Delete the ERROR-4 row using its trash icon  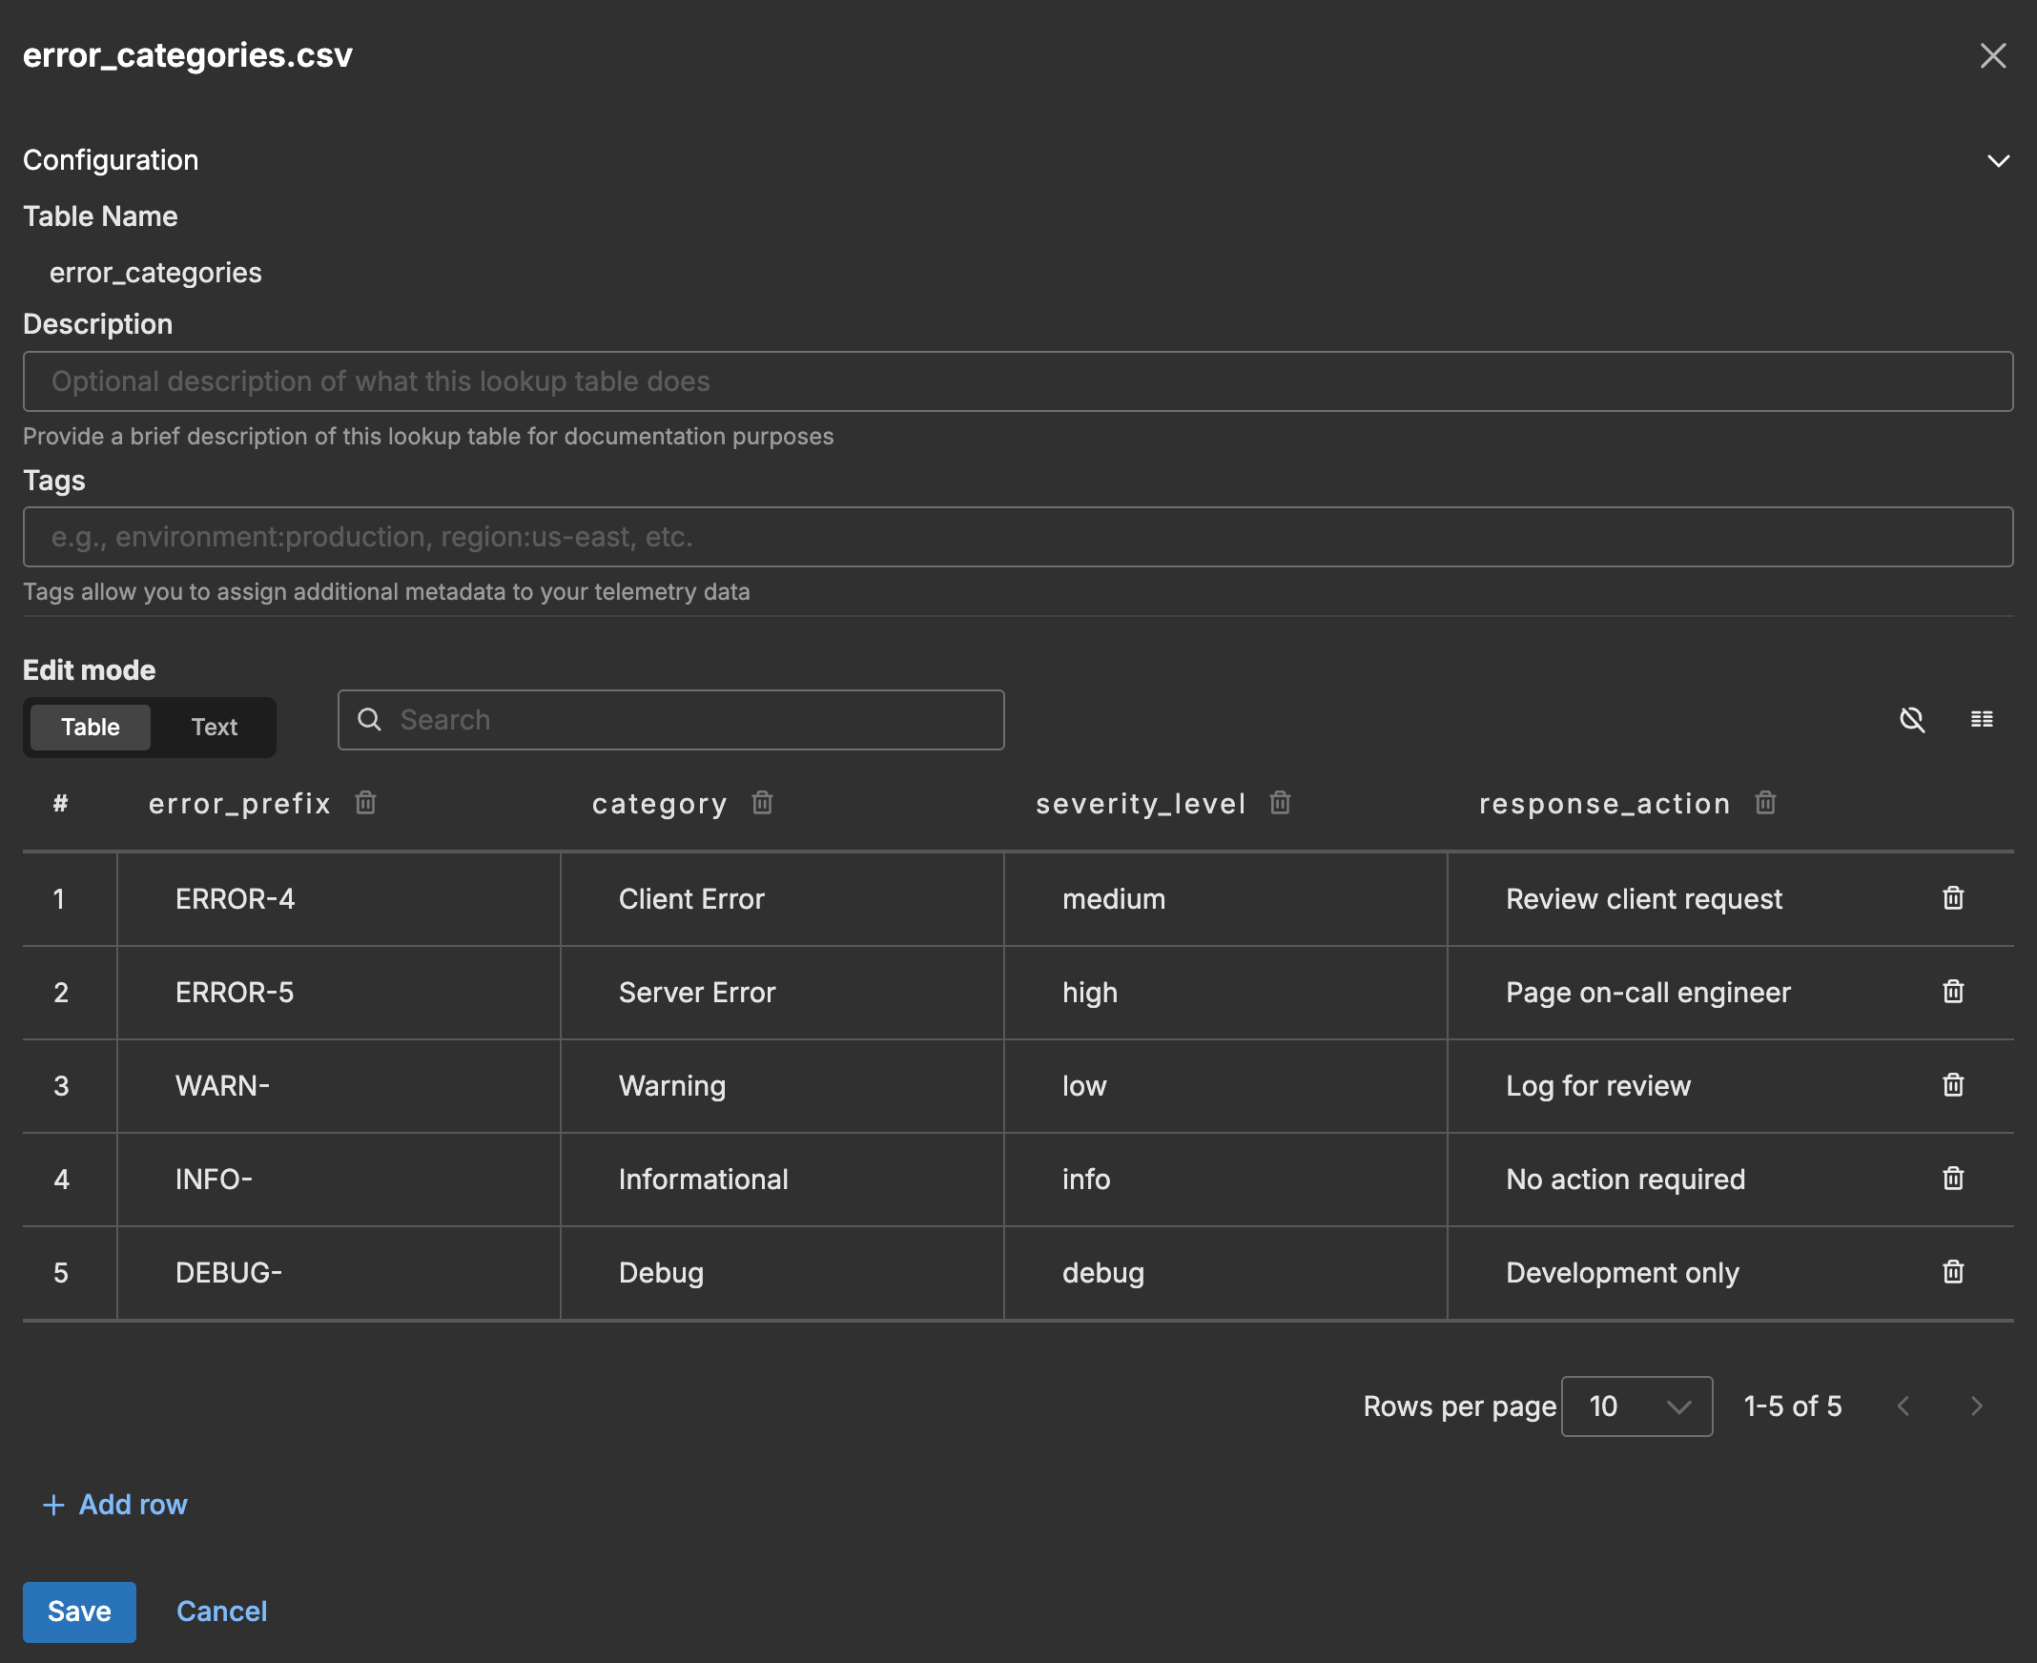tap(1953, 897)
